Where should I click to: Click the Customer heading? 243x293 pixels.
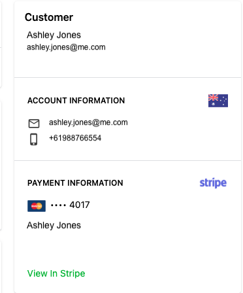coord(49,17)
